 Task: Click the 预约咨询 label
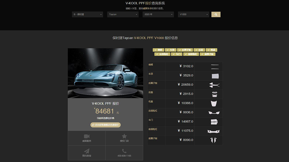87,156
